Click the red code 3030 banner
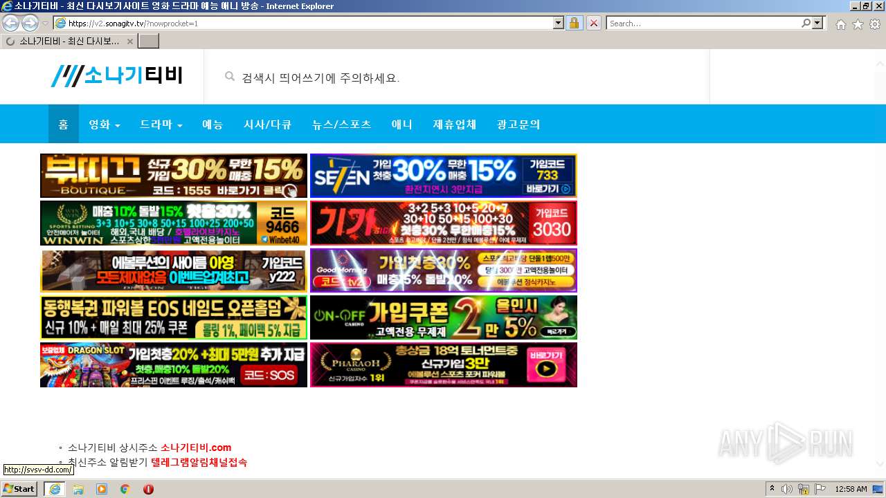The height and width of the screenshot is (498, 886). [444, 223]
